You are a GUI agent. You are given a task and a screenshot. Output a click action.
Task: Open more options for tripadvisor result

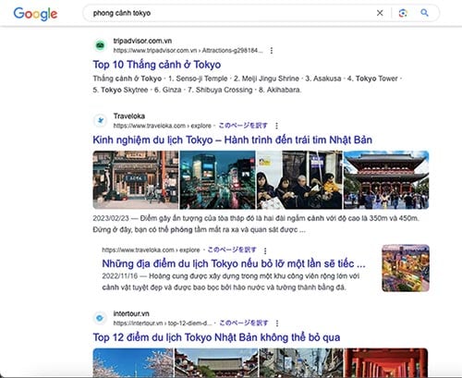pos(272,51)
